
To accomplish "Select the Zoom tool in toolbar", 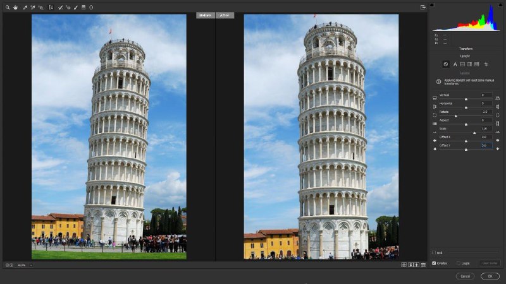I will (8, 7).
